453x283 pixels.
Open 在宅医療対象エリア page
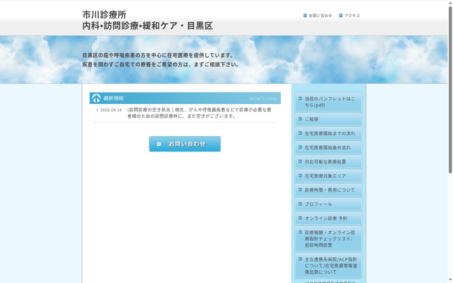[x=328, y=176]
